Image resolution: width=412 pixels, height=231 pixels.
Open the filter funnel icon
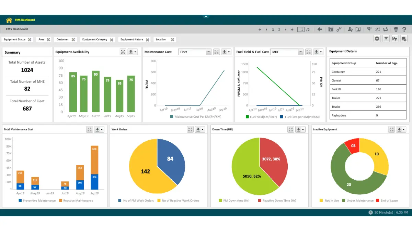tap(386, 39)
